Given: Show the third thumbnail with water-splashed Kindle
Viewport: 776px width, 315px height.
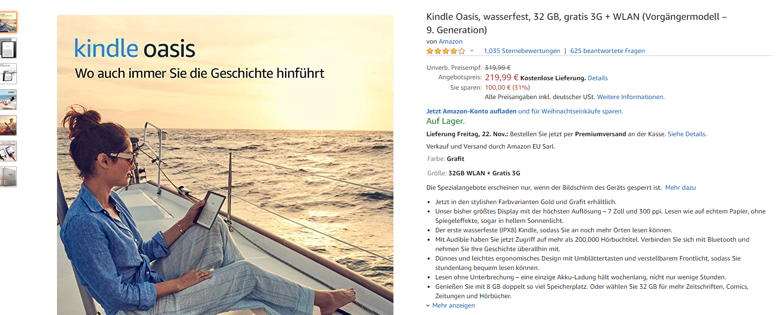Looking at the screenshot, I should pos(8,74).
